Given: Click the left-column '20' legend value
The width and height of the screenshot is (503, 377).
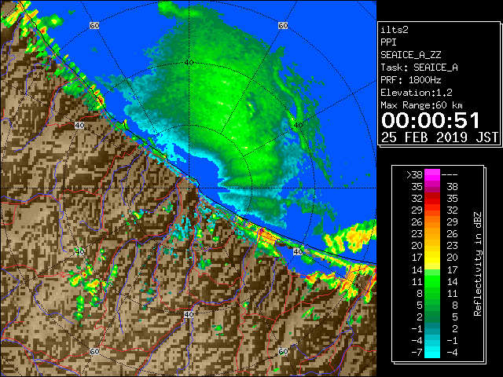Looking at the screenshot, I should [417, 246].
